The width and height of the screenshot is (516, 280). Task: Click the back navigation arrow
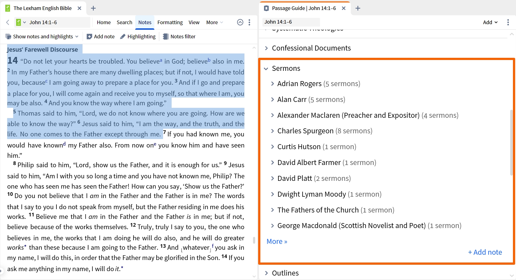8,22
